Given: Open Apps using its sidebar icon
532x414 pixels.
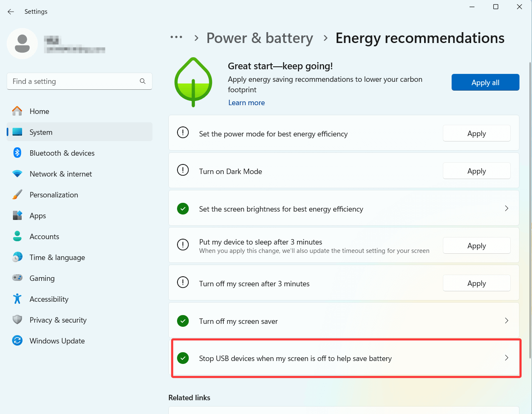Looking at the screenshot, I should pyautogui.click(x=17, y=215).
